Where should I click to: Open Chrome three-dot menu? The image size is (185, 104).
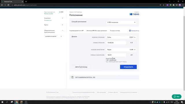click(x=183, y=5)
